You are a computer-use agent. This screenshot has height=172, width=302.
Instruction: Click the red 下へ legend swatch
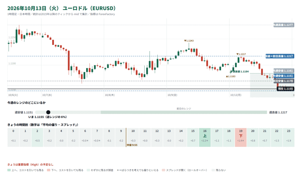click(49, 170)
